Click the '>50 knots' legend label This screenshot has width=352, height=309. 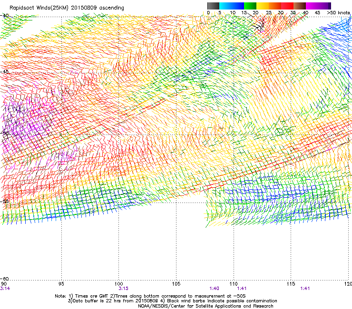(338, 13)
